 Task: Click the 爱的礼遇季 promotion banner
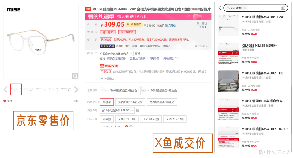tap(148, 17)
